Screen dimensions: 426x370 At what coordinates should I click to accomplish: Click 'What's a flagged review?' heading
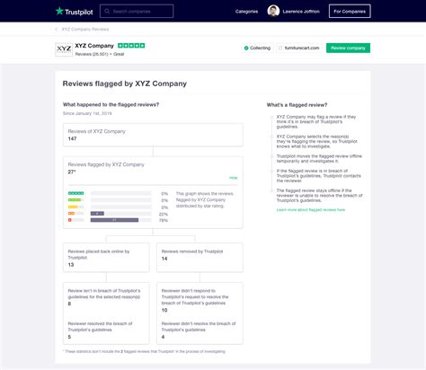click(x=297, y=105)
